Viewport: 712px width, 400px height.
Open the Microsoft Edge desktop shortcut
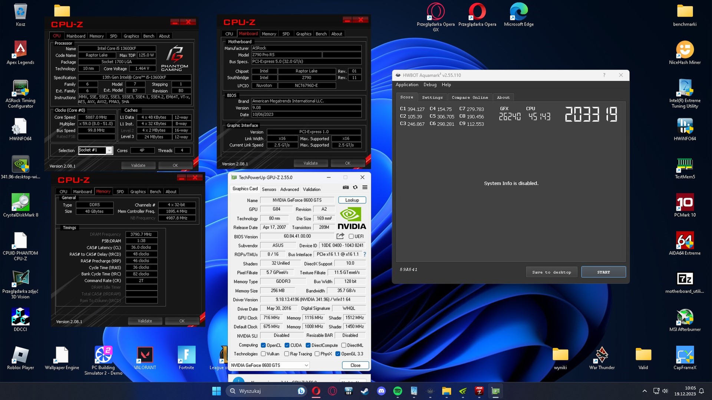pyautogui.click(x=519, y=15)
